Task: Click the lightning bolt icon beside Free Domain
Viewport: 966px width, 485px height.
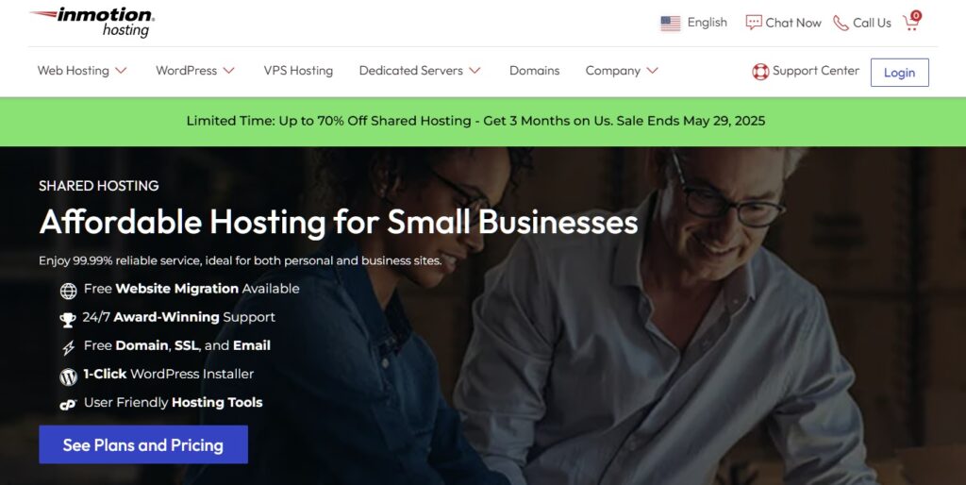Action: pos(68,348)
